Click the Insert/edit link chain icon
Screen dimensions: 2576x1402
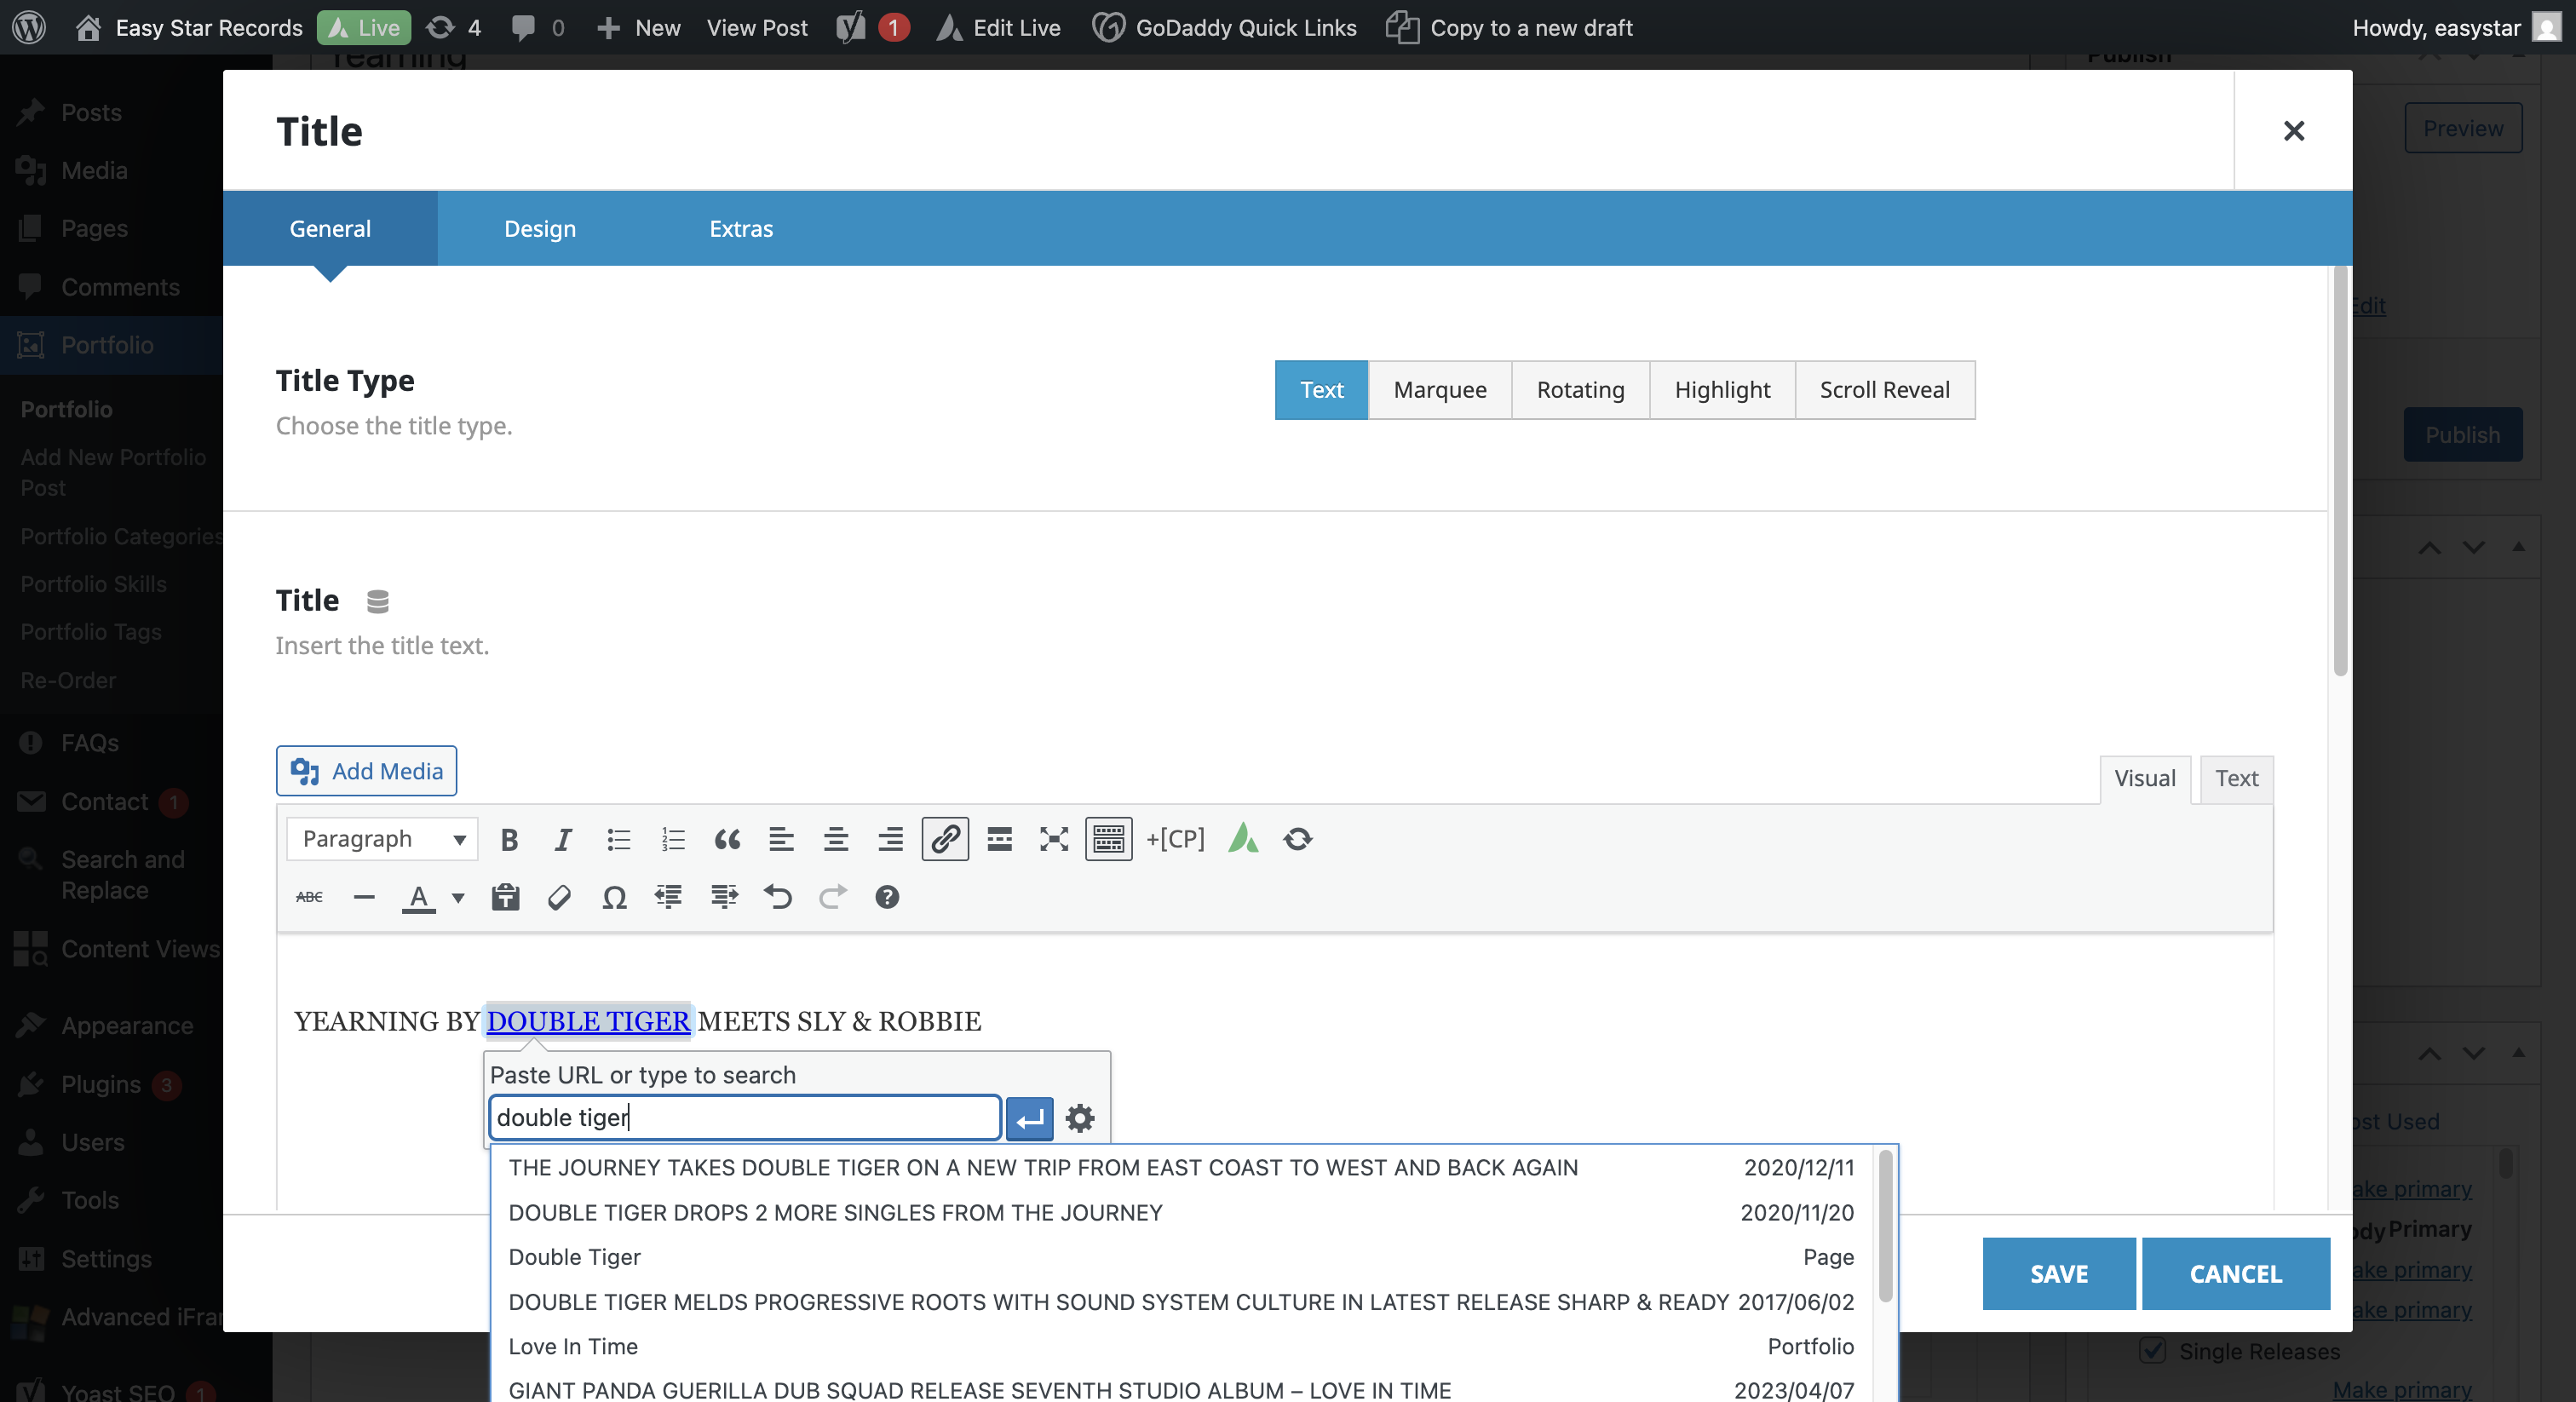[x=944, y=839]
